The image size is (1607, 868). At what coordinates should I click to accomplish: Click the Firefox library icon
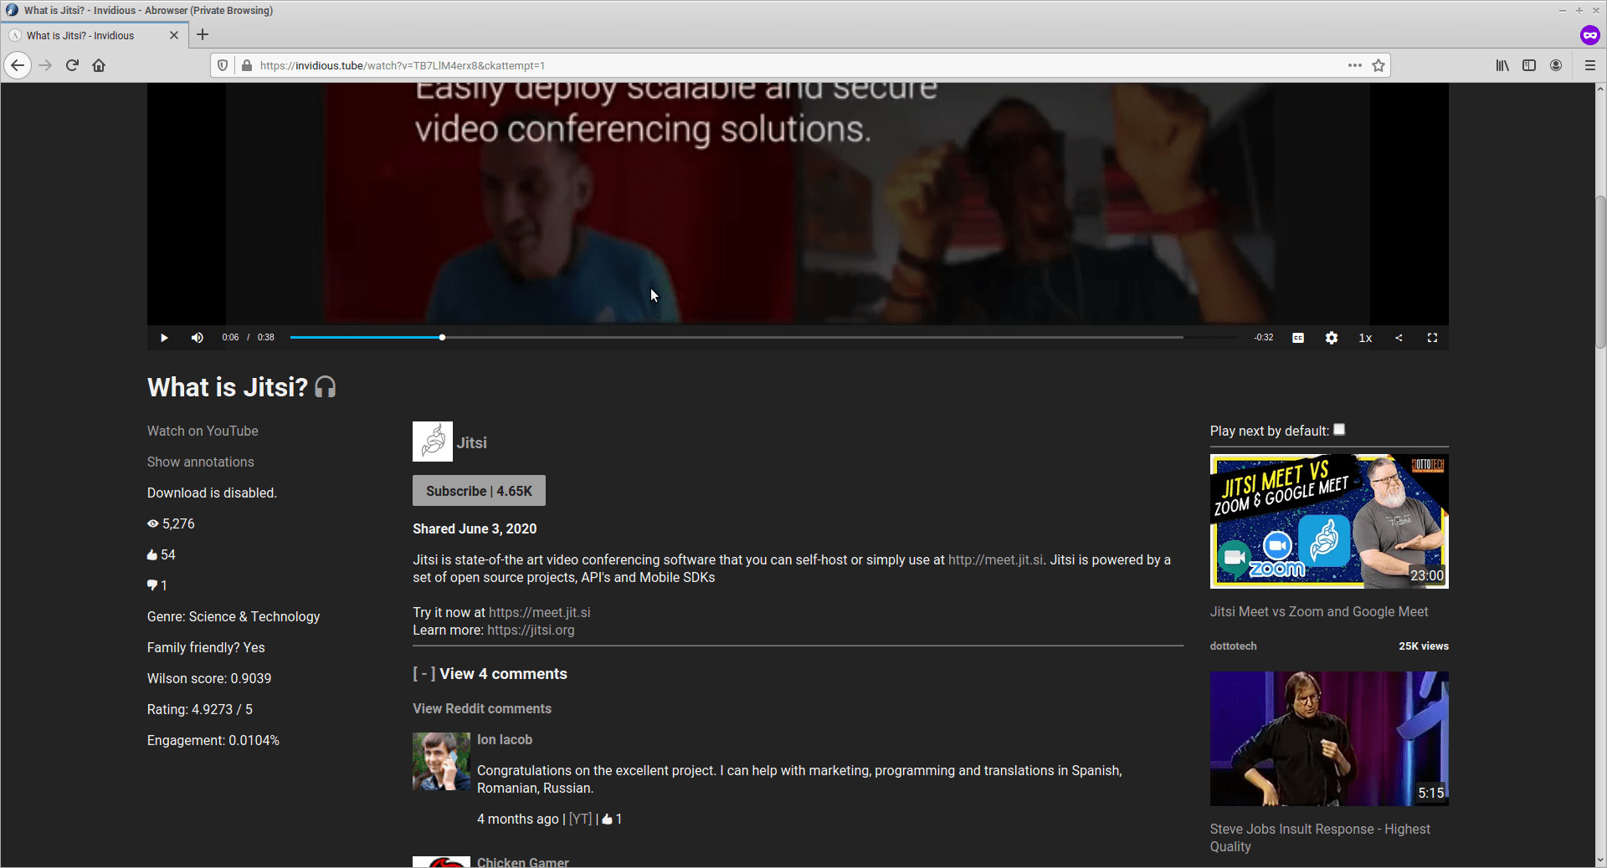(1502, 65)
